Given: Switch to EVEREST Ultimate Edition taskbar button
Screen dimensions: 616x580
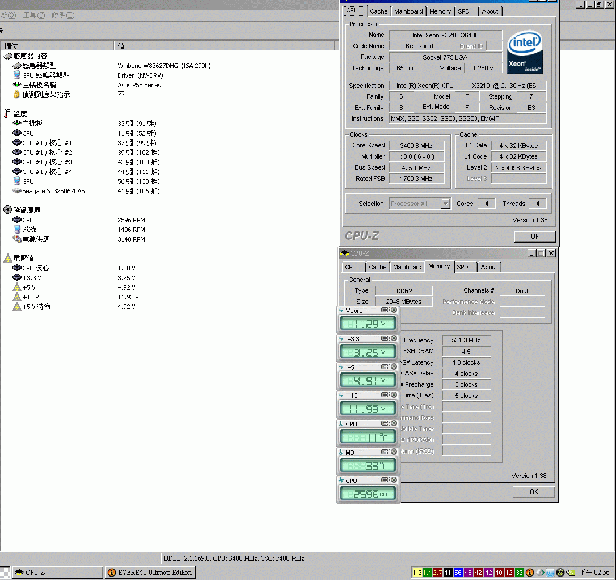Looking at the screenshot, I should pos(150,573).
